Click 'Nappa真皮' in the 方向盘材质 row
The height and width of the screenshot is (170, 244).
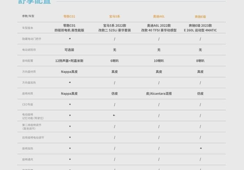point(69,72)
